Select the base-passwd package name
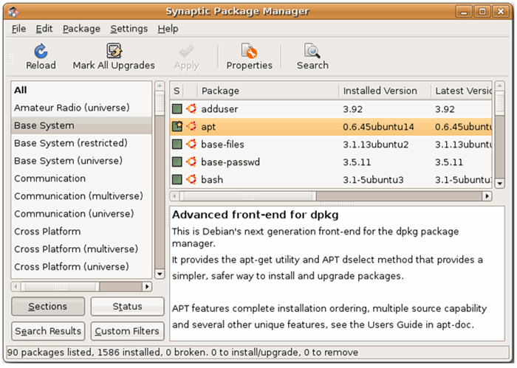517x368 pixels. tap(230, 162)
